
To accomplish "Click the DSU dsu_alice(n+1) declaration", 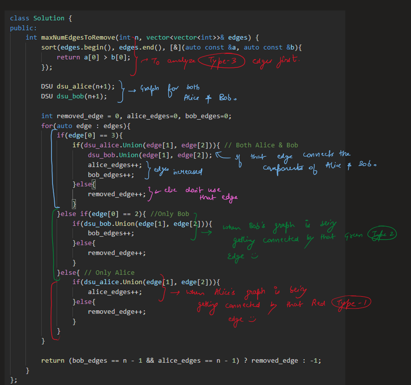I will (80, 86).
